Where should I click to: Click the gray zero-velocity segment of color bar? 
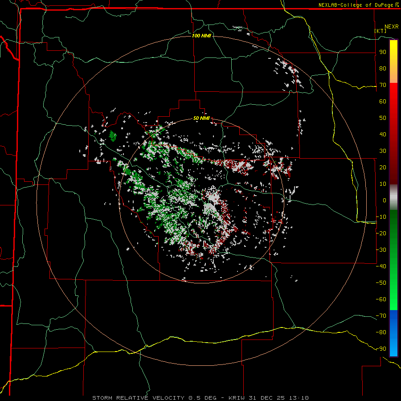click(x=393, y=197)
